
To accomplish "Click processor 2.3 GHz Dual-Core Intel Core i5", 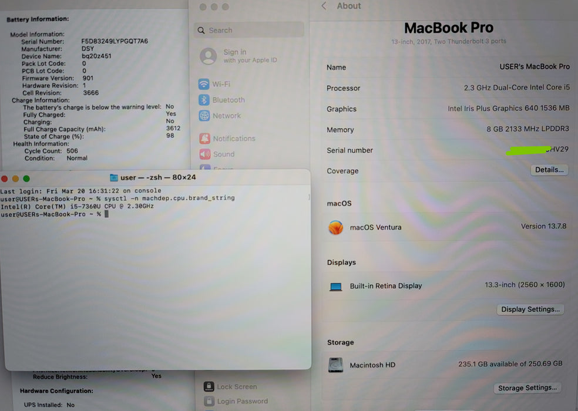I will click(x=517, y=87).
